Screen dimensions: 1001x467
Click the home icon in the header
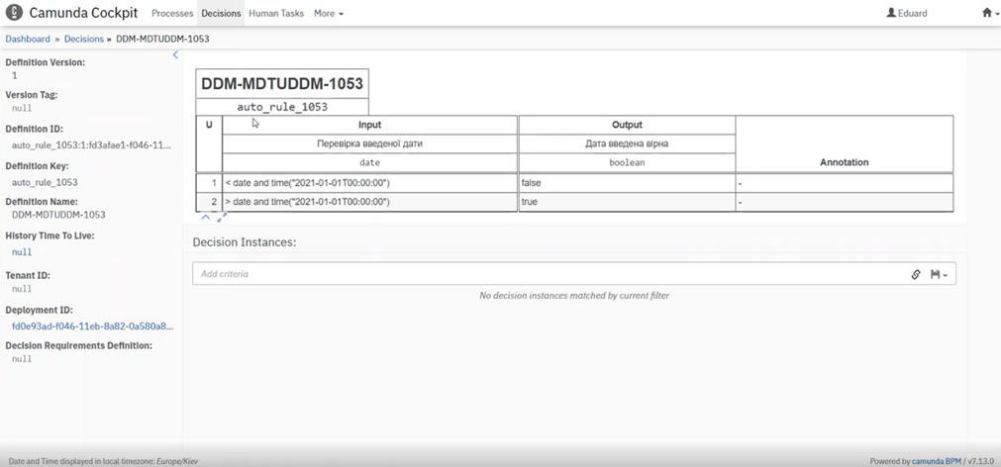click(x=987, y=13)
